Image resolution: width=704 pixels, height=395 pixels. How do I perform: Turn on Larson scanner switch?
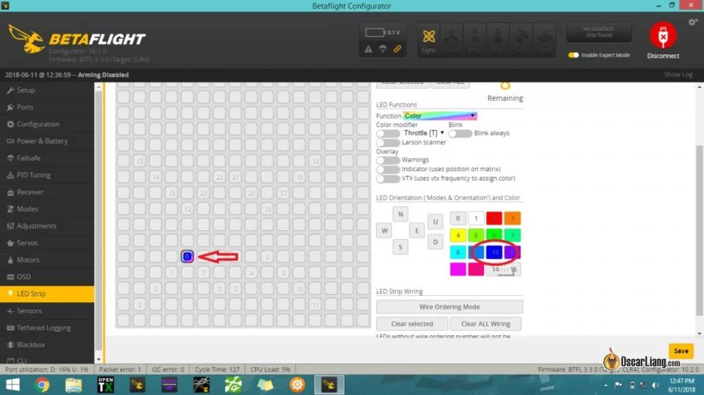[x=388, y=143]
